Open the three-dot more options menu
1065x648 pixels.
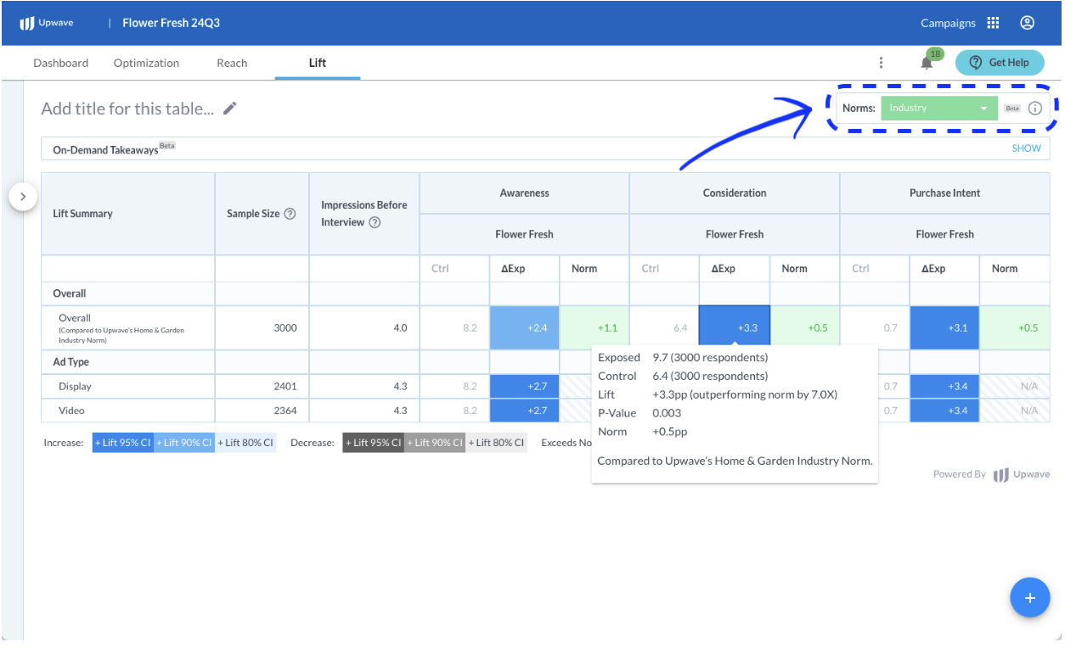(x=881, y=63)
